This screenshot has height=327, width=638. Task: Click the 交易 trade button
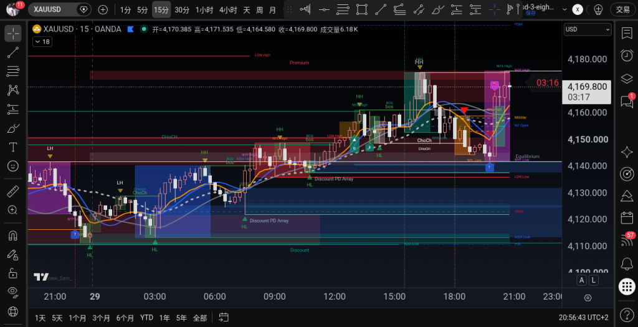coord(623,10)
